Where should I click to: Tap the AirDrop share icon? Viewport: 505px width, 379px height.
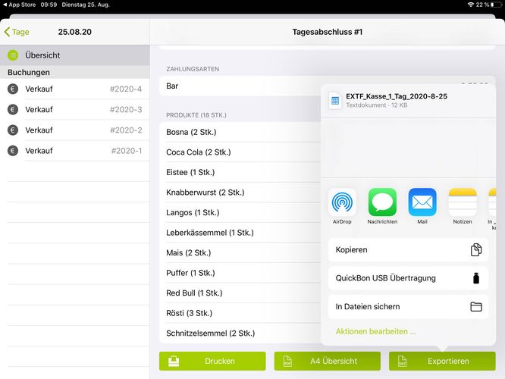click(x=342, y=202)
